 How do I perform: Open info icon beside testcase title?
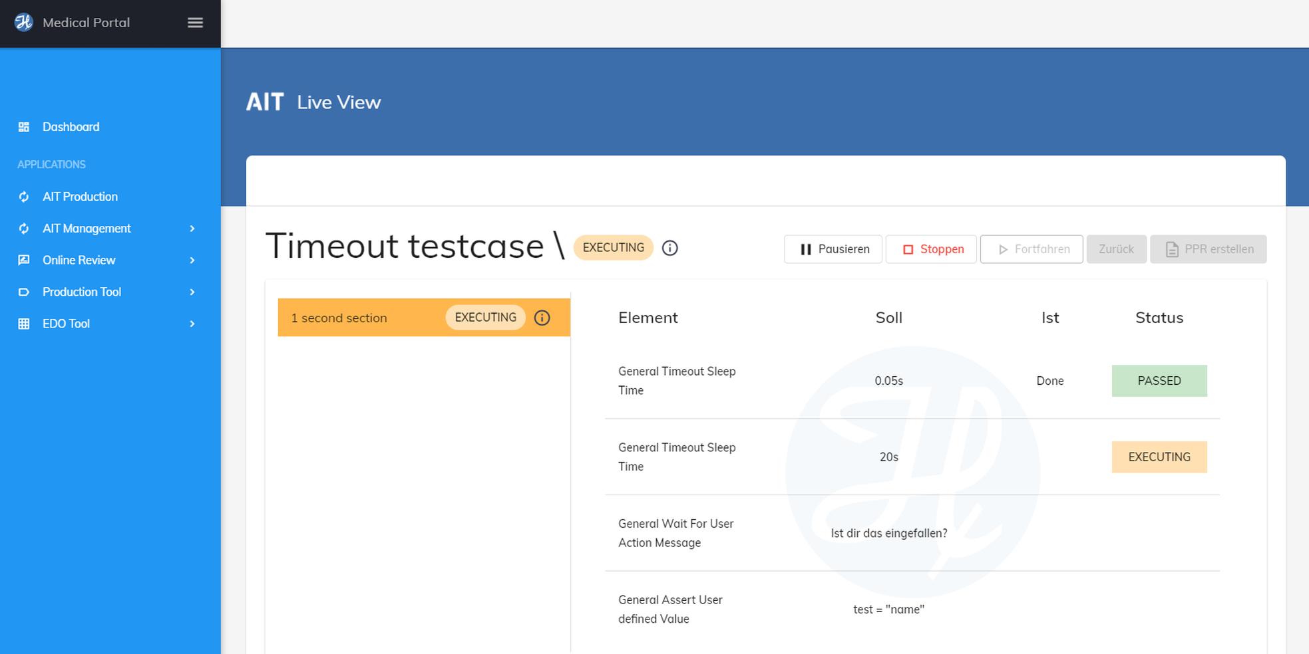669,249
